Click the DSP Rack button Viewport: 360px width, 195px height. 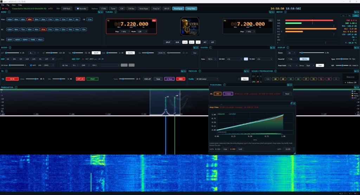[x=66, y=8]
